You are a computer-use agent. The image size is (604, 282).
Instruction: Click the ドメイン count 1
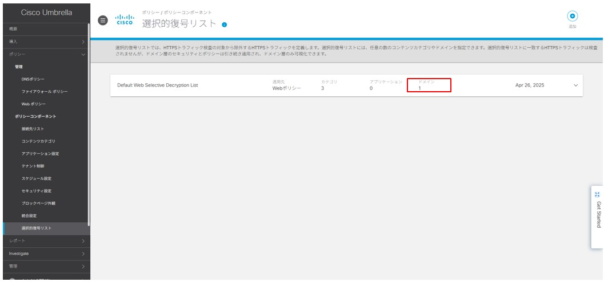[x=420, y=88]
